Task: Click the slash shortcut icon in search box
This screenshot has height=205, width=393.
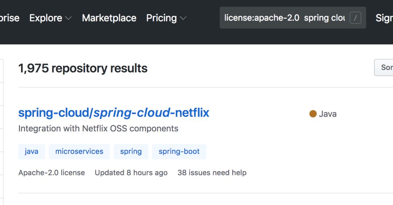Action: pyautogui.click(x=355, y=18)
